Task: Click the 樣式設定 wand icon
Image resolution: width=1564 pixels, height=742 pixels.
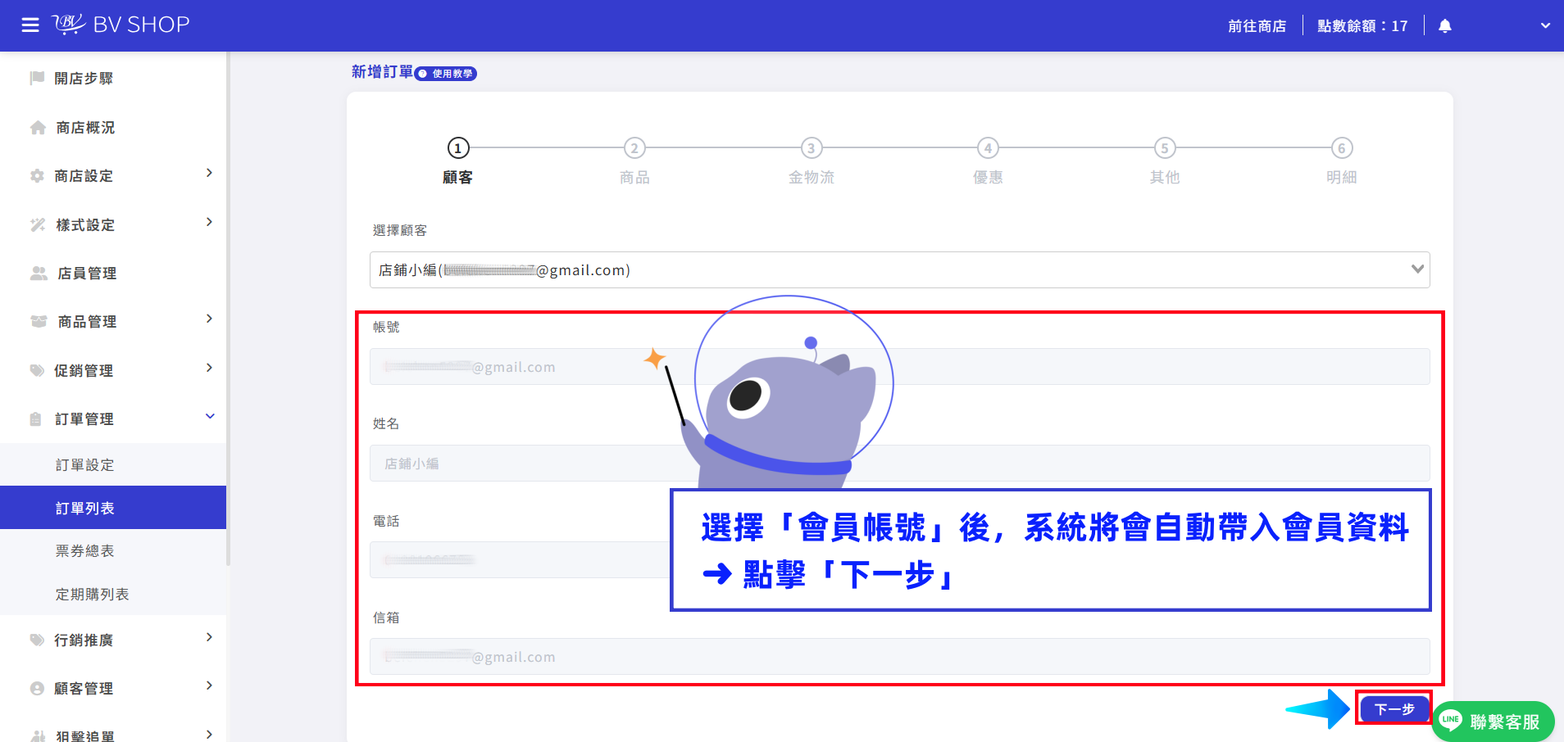Action: click(x=38, y=224)
